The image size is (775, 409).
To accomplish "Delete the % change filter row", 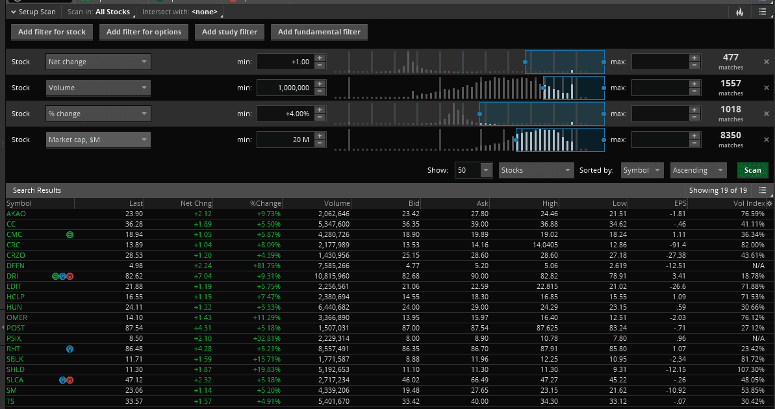I will (x=767, y=114).
